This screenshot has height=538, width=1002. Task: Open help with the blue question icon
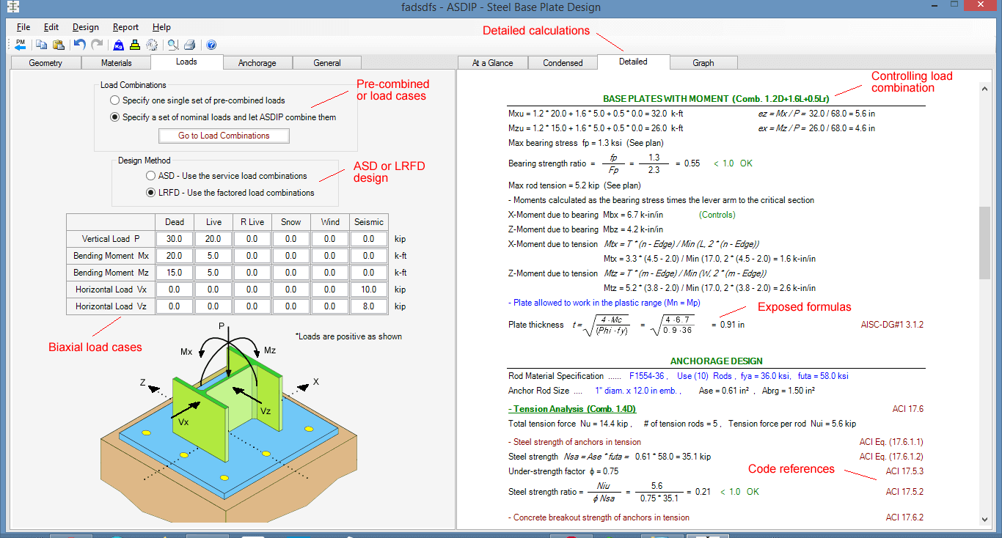tap(211, 45)
